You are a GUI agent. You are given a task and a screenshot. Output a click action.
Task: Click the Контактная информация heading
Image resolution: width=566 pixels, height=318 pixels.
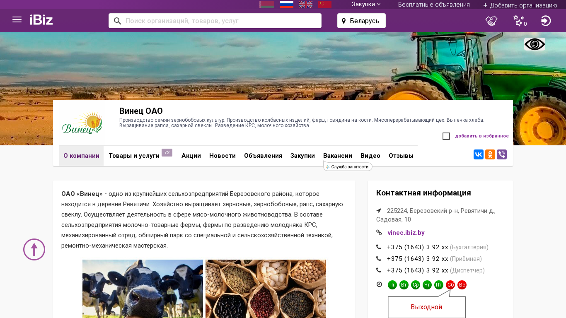point(423,193)
